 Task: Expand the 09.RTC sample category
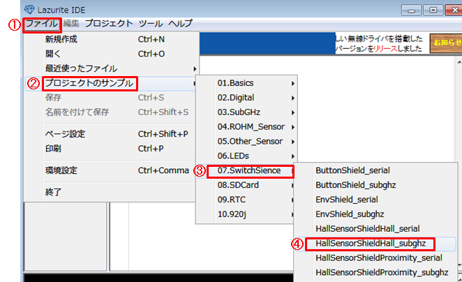tap(245, 200)
